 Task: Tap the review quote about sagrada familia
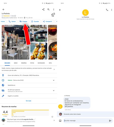coord(21,119)
